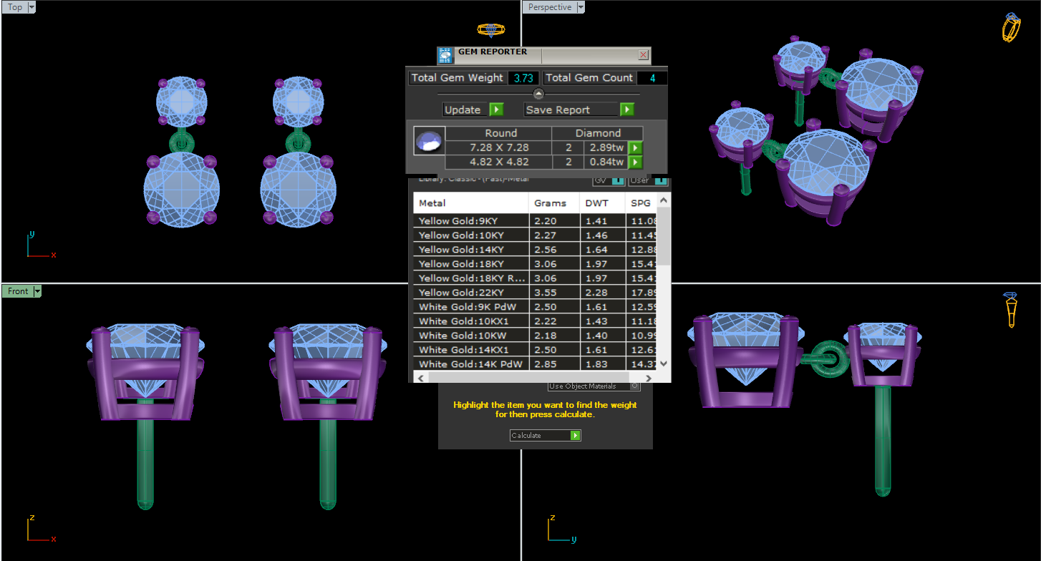
Task: Click the ring icon in Perspective viewport
Action: (1011, 28)
